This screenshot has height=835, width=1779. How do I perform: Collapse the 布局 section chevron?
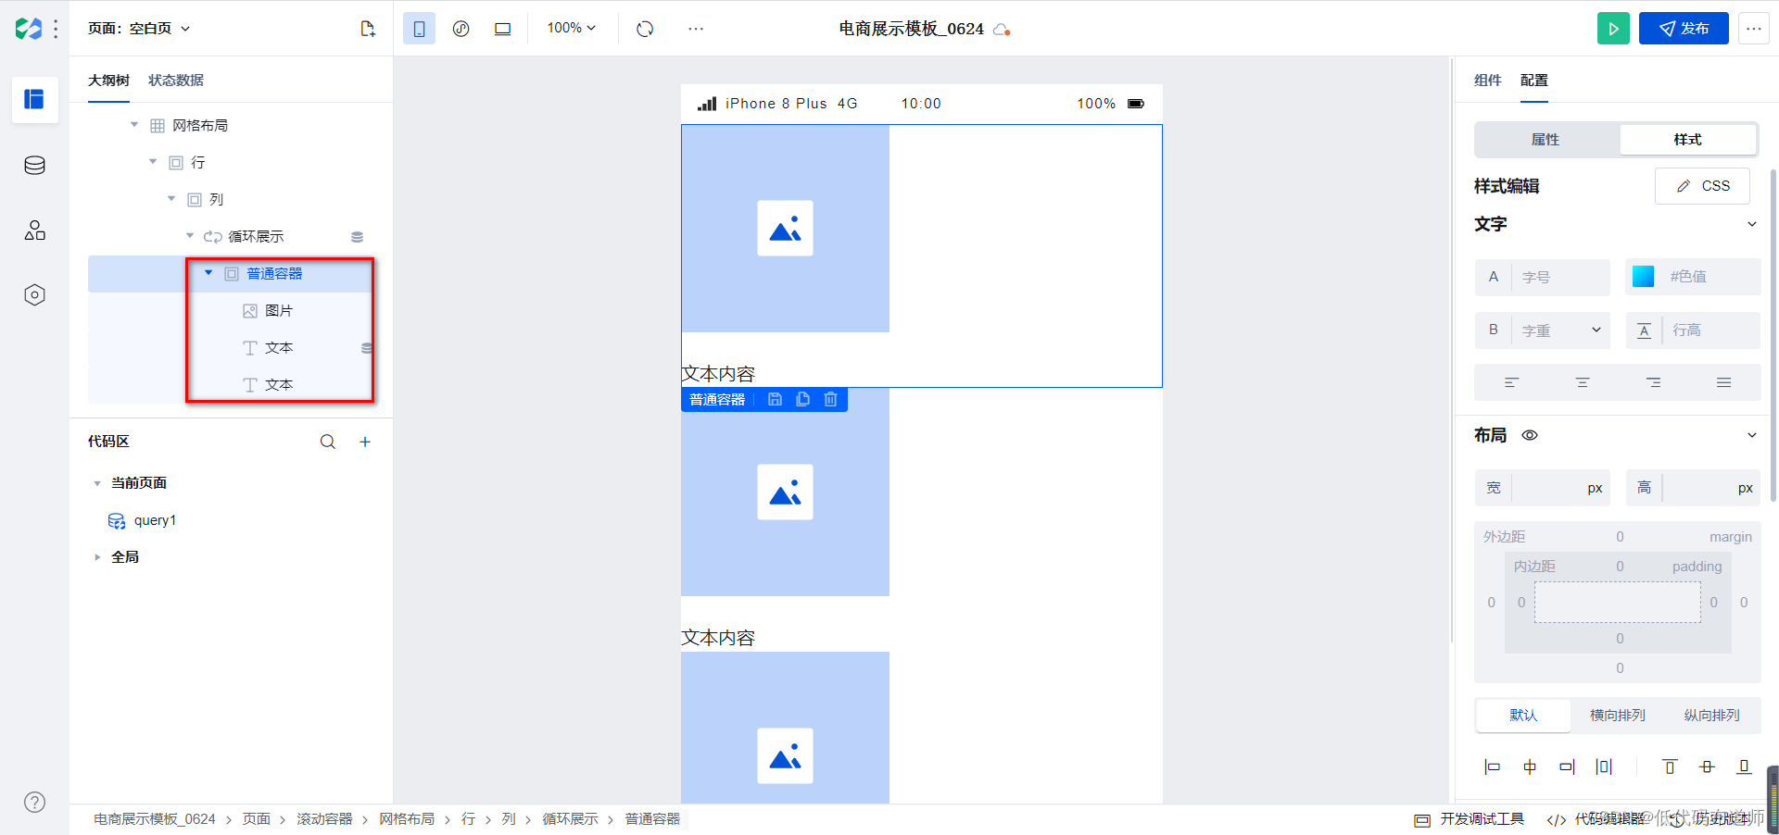click(1751, 435)
